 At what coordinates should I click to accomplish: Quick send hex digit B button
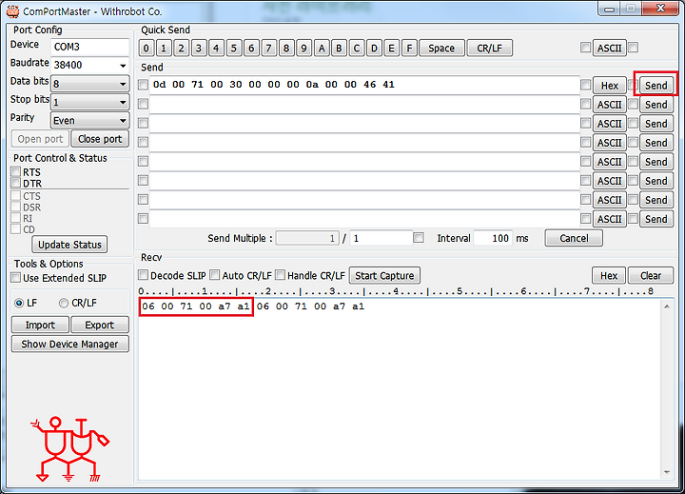coord(339,49)
